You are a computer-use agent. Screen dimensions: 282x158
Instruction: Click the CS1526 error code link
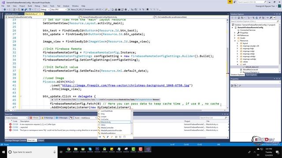[x=15, y=124]
